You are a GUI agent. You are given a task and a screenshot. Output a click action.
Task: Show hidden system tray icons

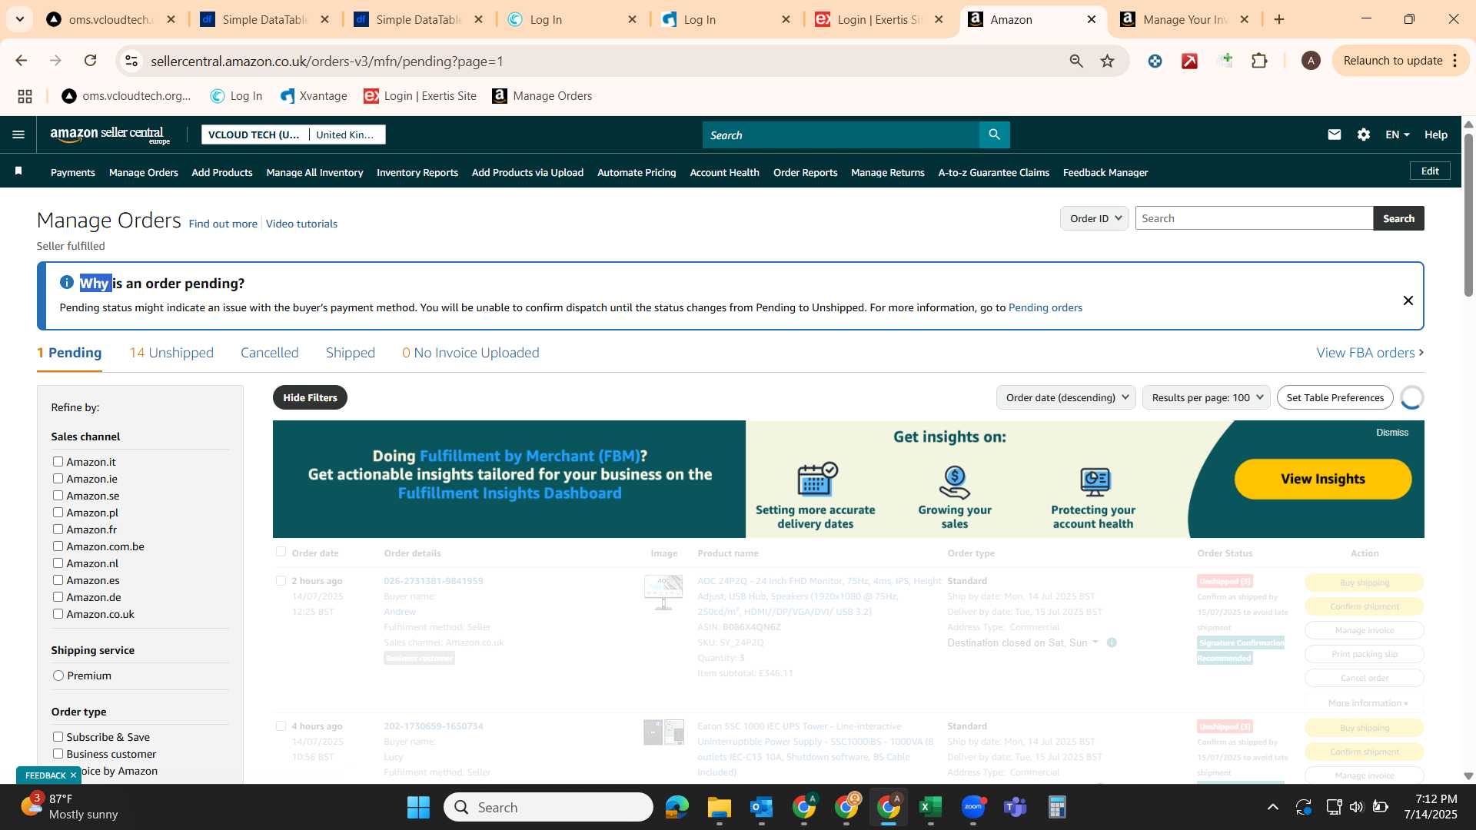point(1272,807)
